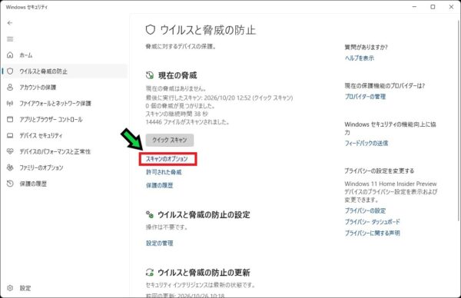
Task: Open 設定 at sidebar bottom
Action: click(x=65, y=288)
